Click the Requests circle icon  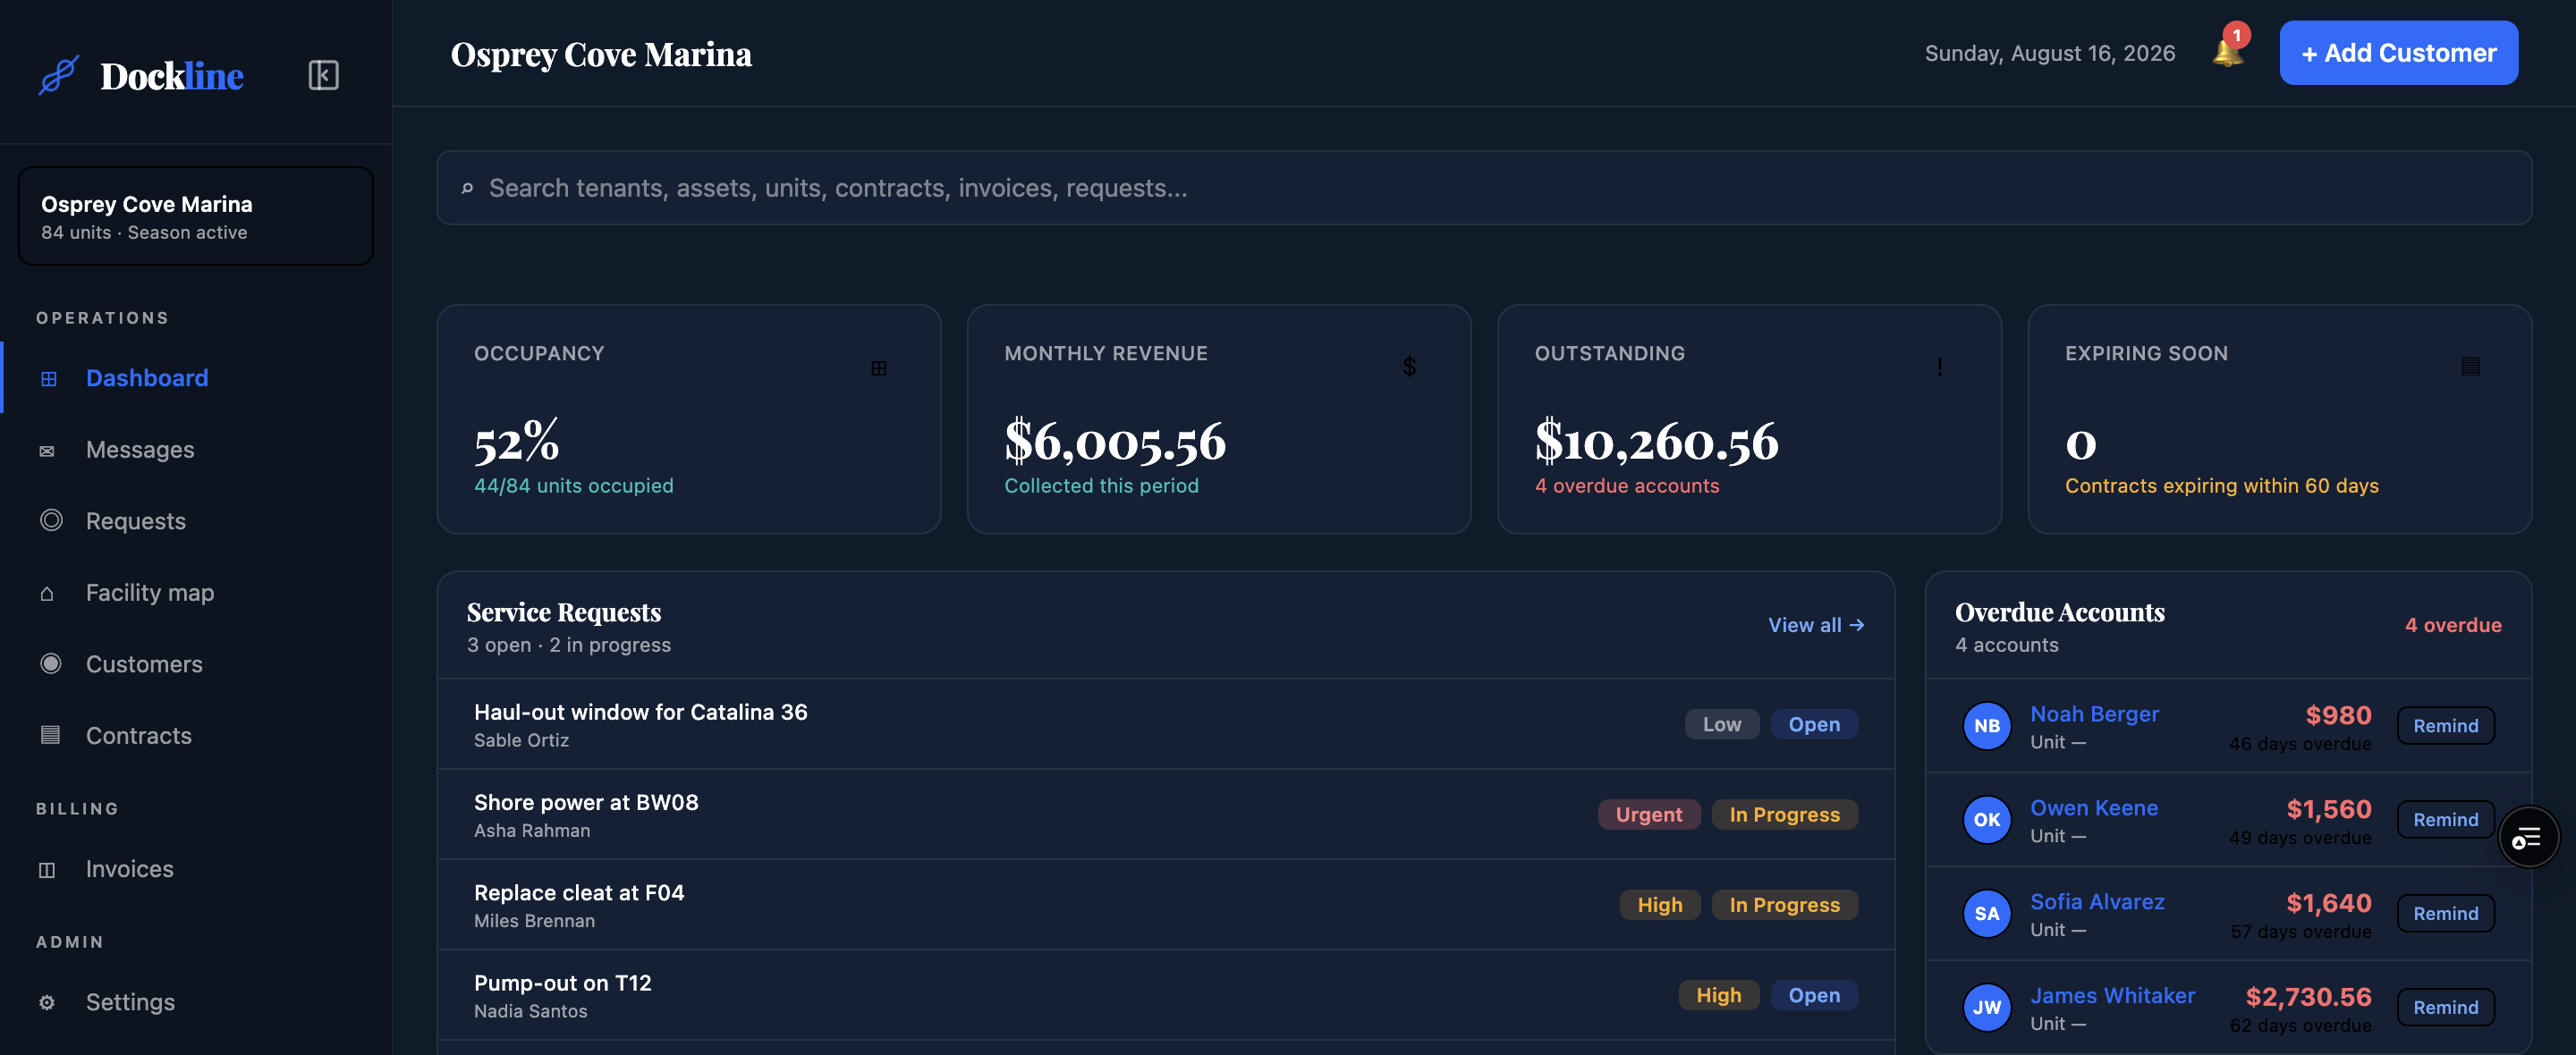(50, 520)
